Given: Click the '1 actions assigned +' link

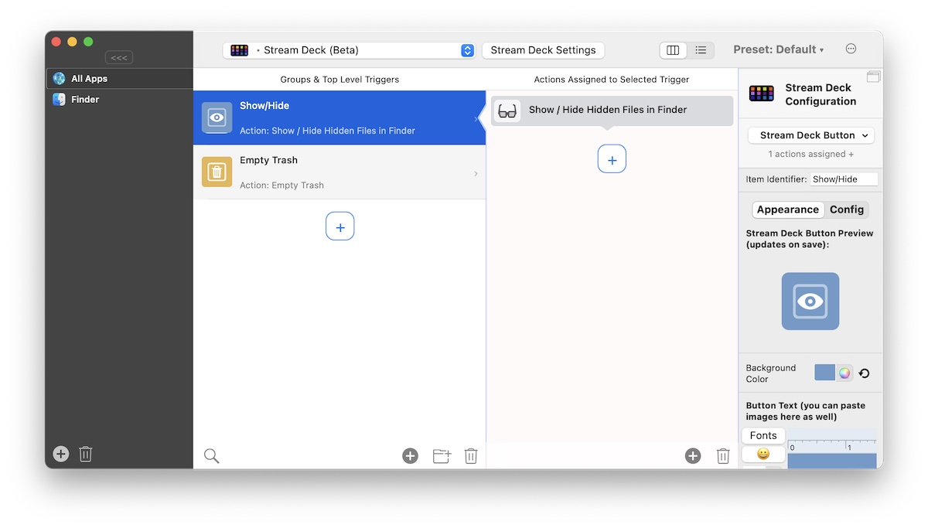Looking at the screenshot, I should [811, 155].
